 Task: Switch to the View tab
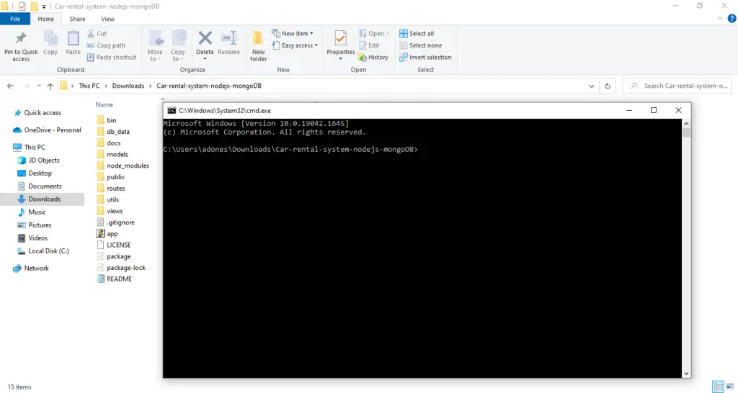coord(108,19)
